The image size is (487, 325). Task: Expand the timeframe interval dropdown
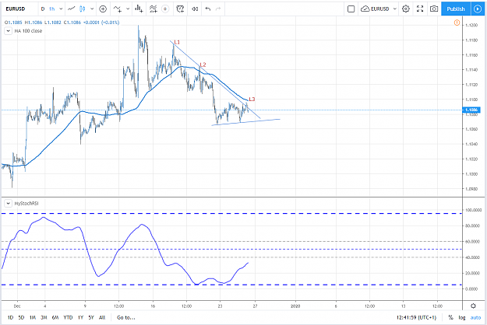coord(61,9)
